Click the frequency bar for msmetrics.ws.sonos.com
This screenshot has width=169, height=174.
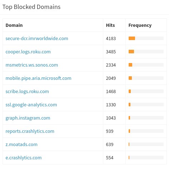coord(146,65)
